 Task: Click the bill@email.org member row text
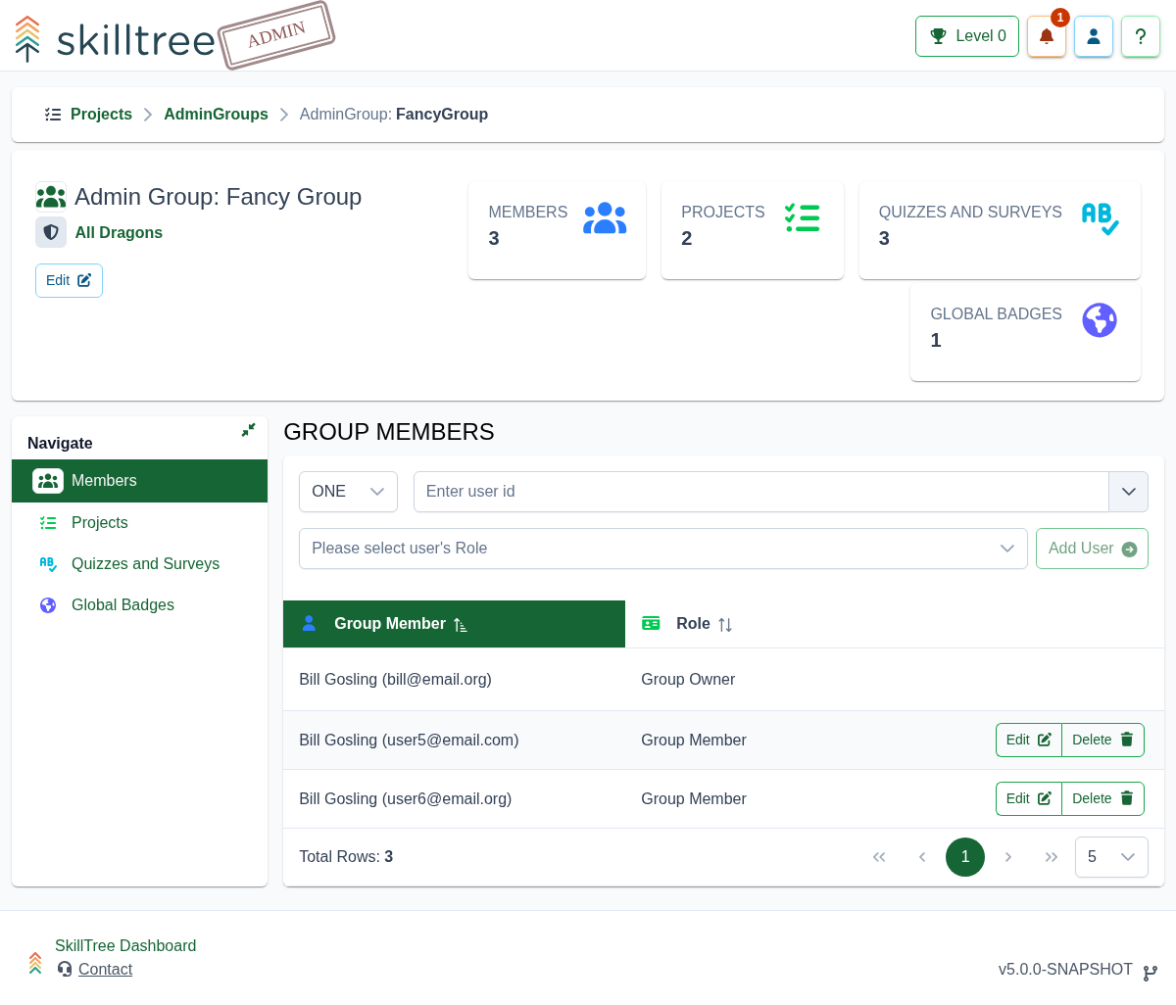(x=395, y=680)
